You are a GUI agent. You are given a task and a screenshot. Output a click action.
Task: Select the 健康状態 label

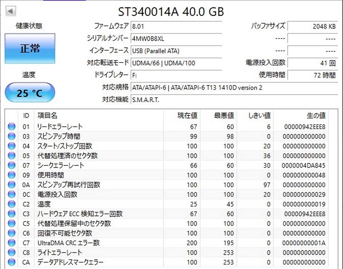(29, 26)
